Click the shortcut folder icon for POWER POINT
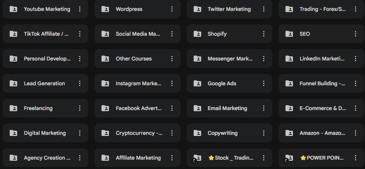Screen dimensions: 365x169 289,158
